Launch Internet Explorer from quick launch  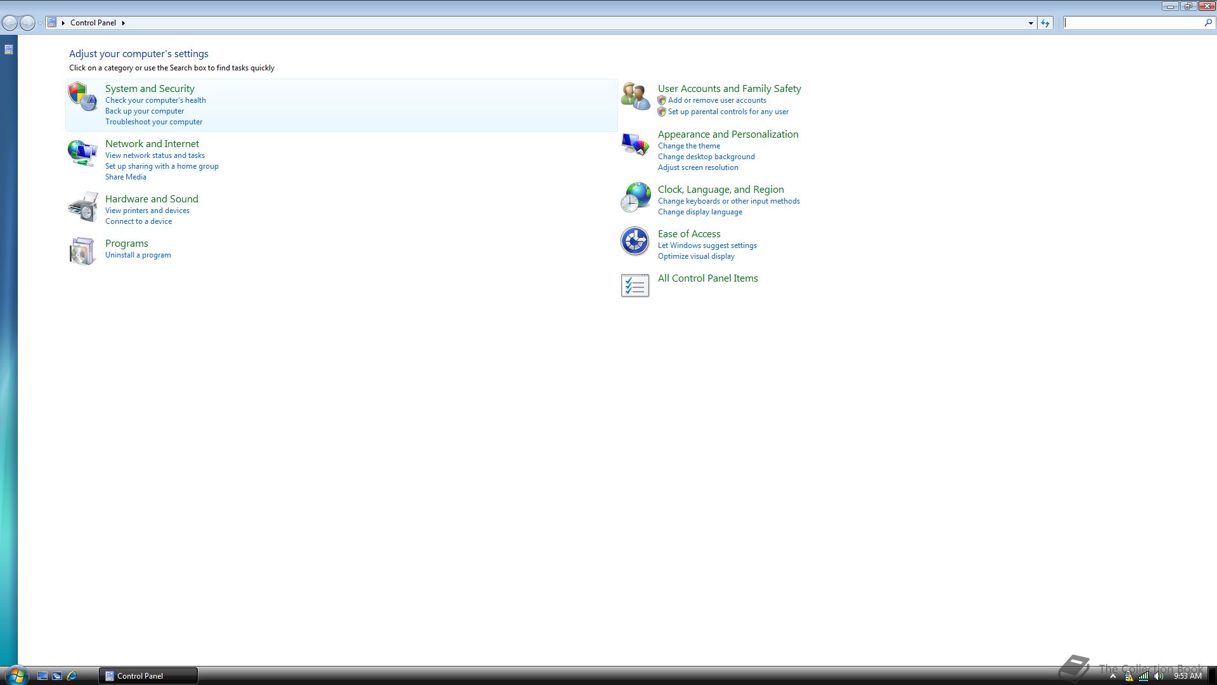click(72, 676)
